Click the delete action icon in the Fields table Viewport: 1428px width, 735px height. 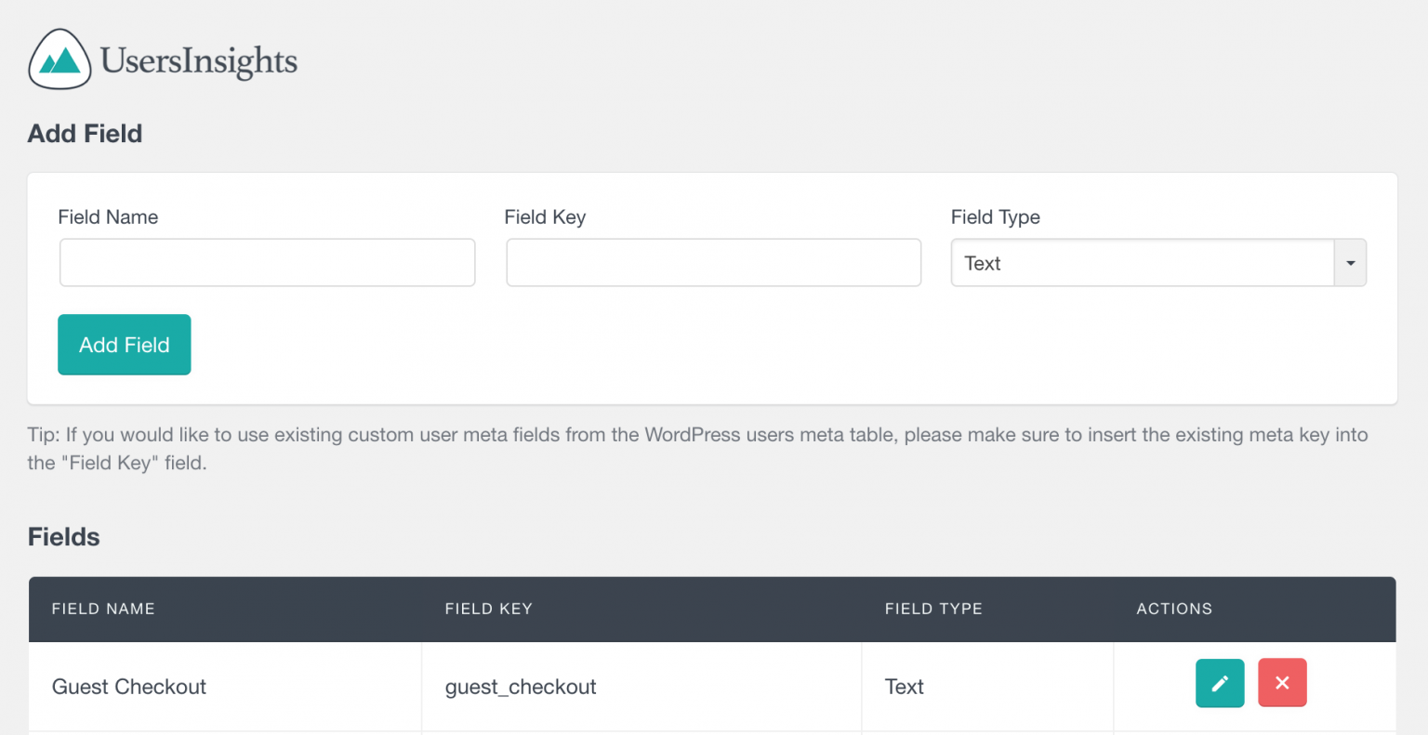click(1282, 682)
